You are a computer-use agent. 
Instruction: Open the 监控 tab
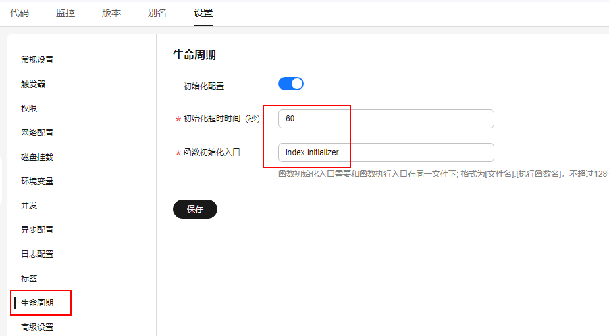(65, 13)
